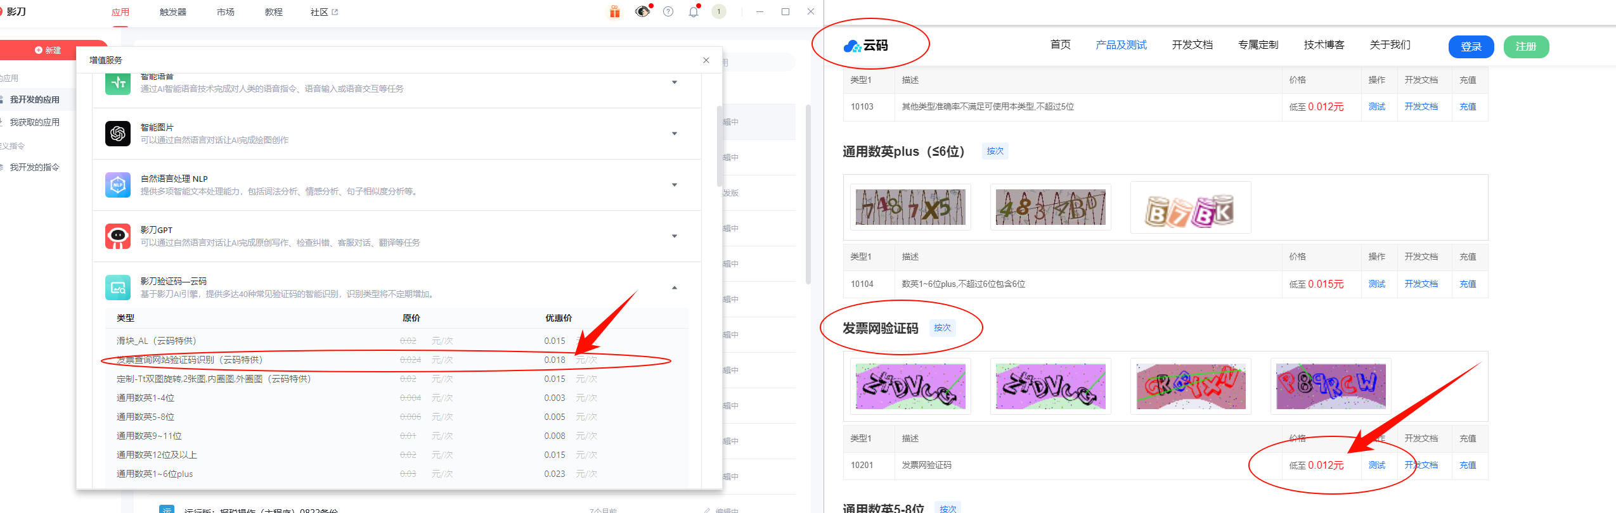Open 开发文档 link in the 10104 row
This screenshot has width=1616, height=513.
tap(1421, 284)
